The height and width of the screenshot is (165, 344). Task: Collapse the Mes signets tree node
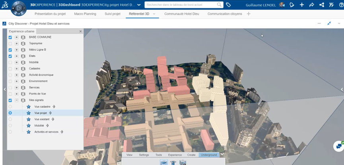(16, 100)
